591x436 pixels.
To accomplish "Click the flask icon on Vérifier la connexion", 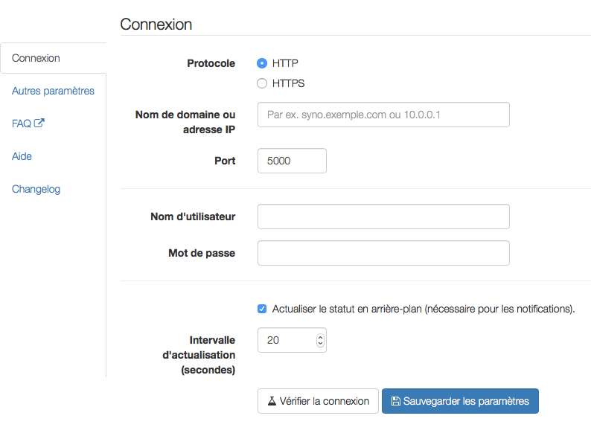I will click(272, 401).
